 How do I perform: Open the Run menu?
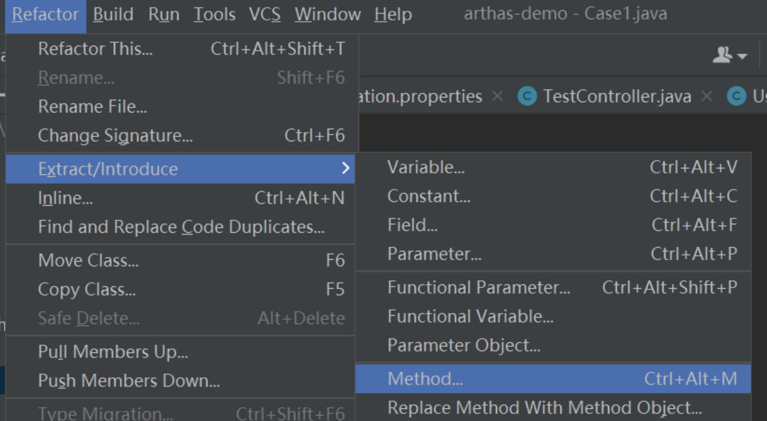tap(164, 14)
